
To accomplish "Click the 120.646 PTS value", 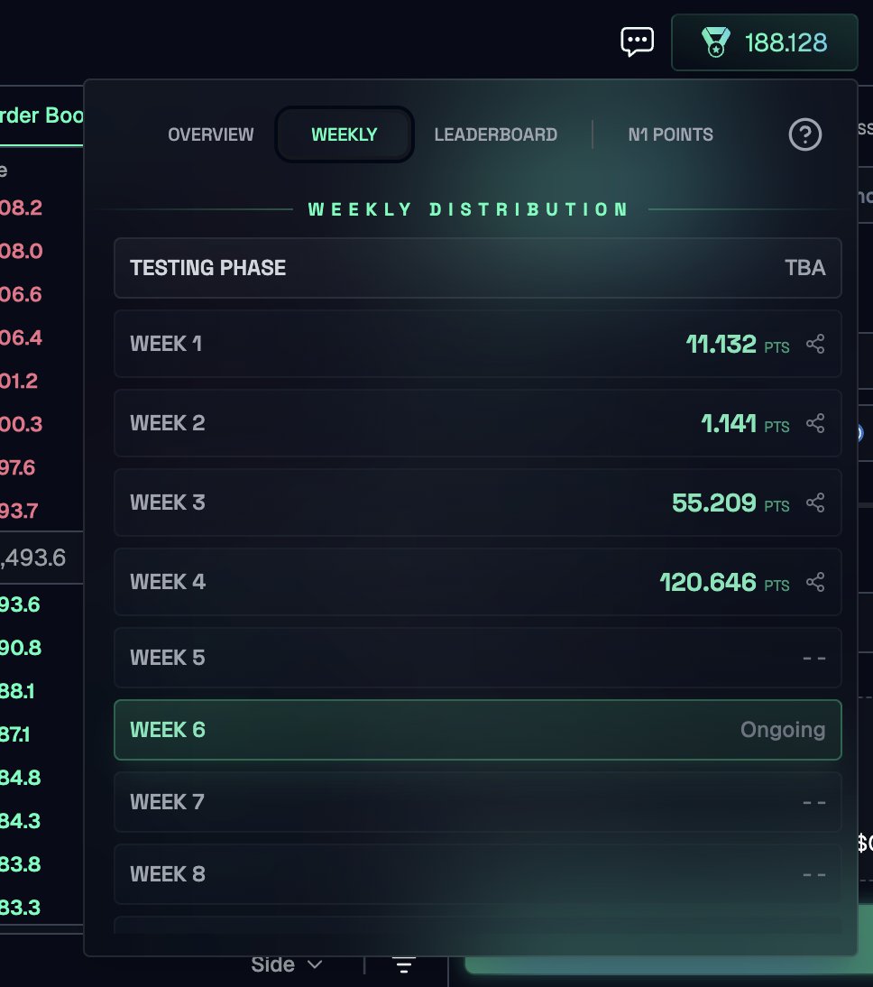I will (724, 582).
